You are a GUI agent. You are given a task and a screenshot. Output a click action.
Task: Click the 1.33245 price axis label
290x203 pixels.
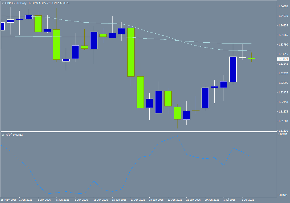click(x=283, y=64)
